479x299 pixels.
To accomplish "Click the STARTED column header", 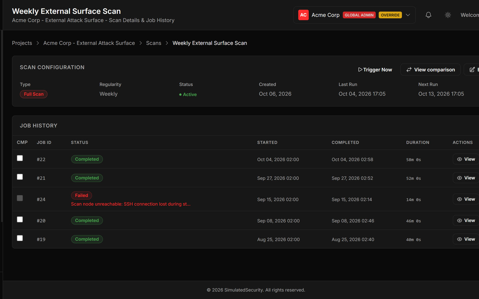I will [267, 143].
